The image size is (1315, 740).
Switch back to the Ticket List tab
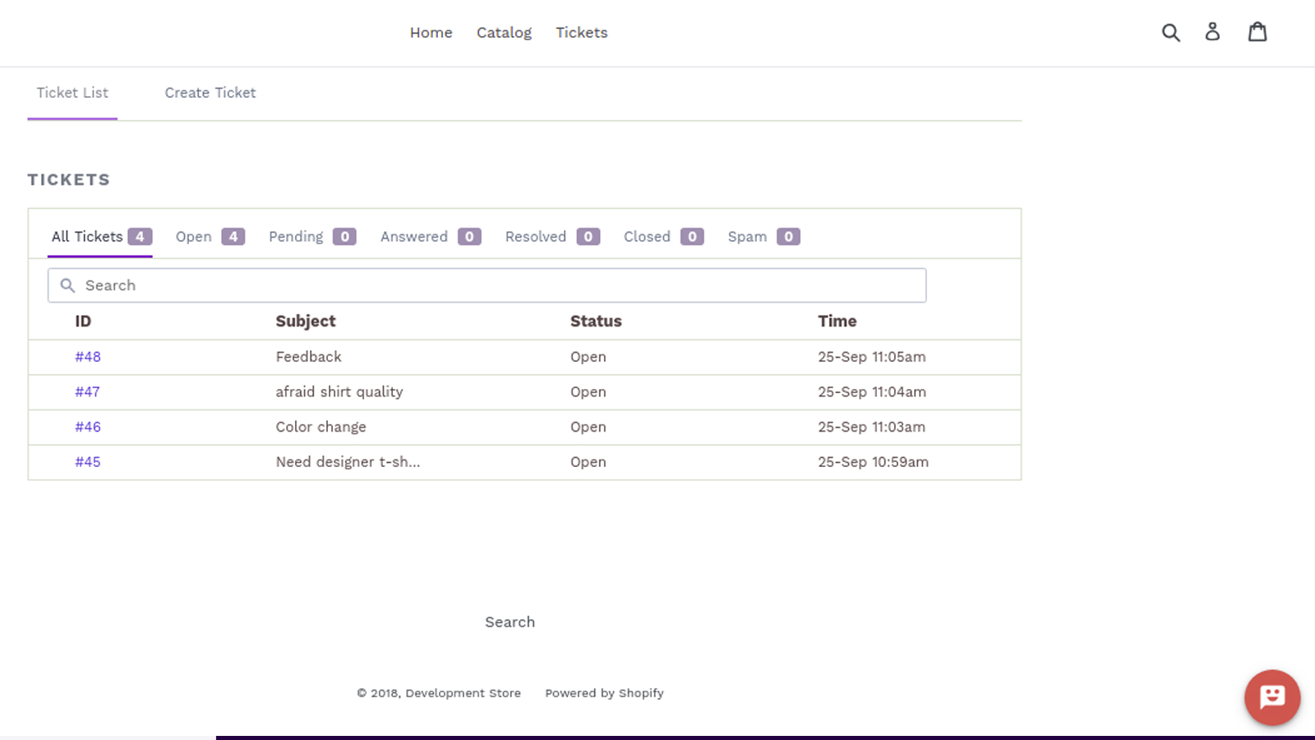[x=72, y=93]
